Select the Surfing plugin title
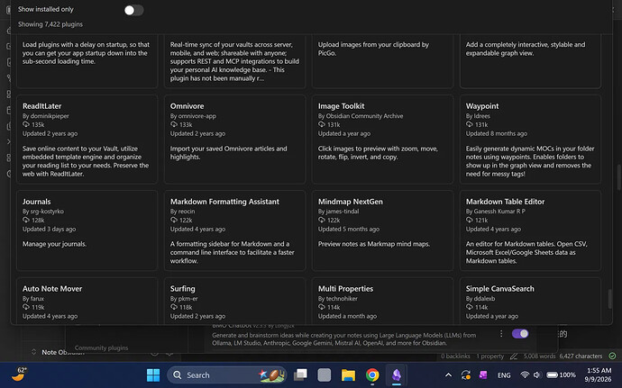This screenshot has width=622, height=388. tap(182, 288)
